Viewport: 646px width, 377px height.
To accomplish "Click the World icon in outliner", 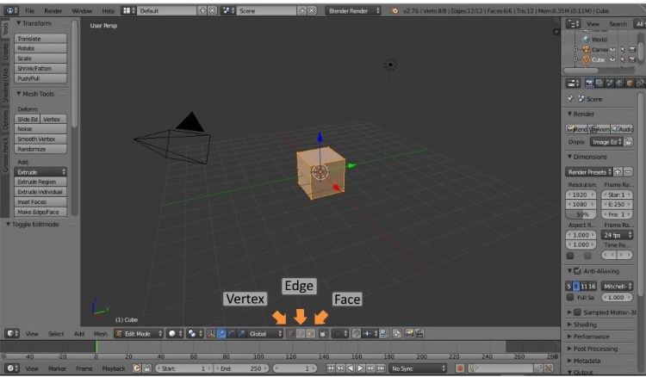I will point(587,40).
